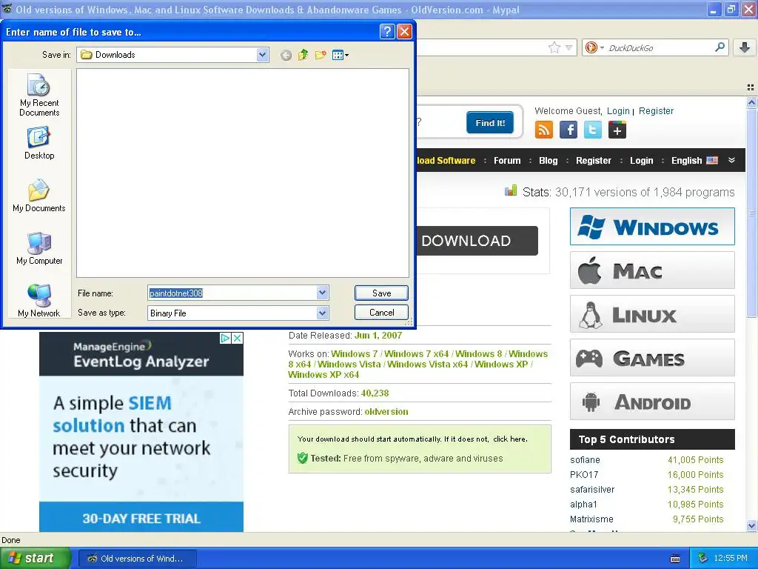Click the File name input field
Image resolution: width=758 pixels, height=569 pixels.
coord(232,293)
